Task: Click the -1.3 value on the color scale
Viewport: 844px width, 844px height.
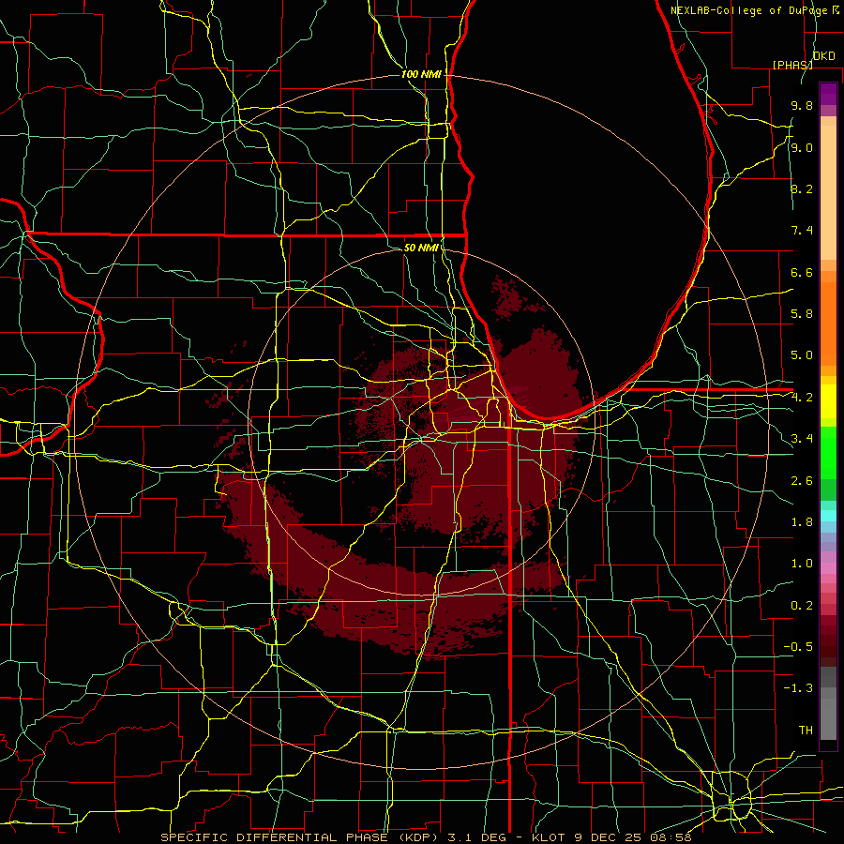Action: (798, 688)
